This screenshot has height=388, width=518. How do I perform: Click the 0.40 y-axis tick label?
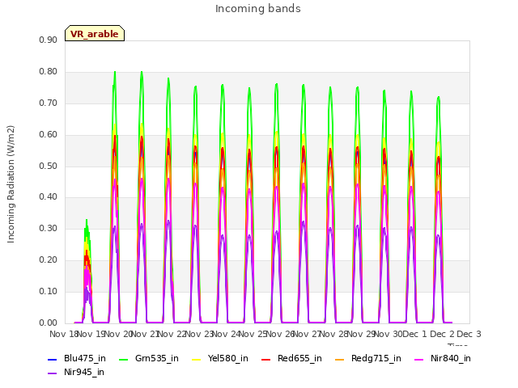click(x=48, y=197)
